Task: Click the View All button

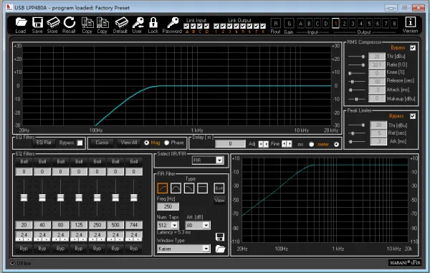Action: coord(129,143)
